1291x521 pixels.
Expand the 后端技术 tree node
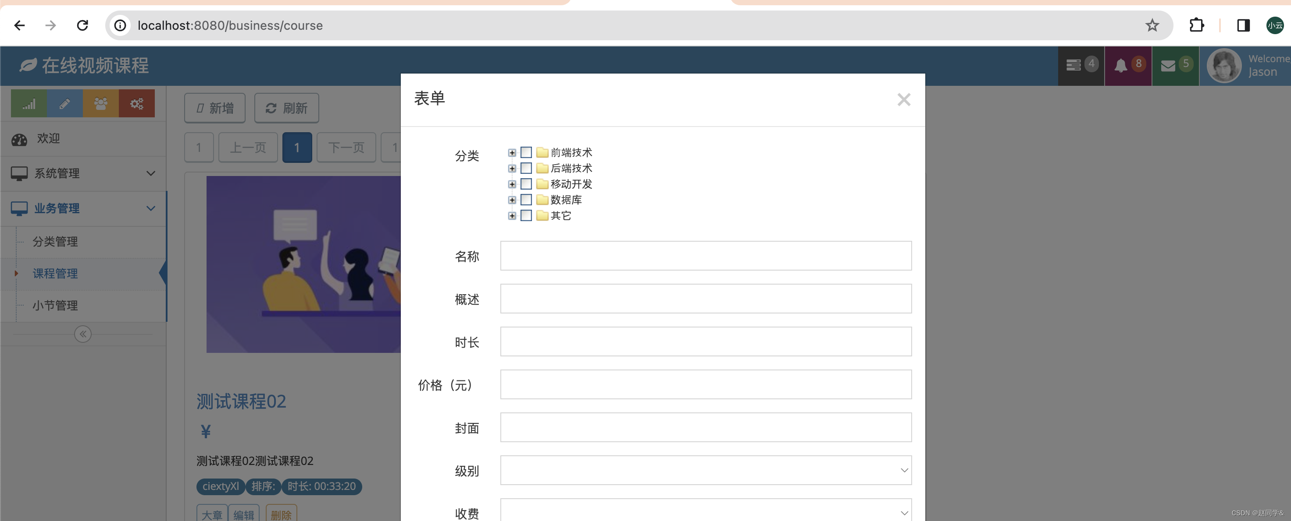pyautogui.click(x=512, y=168)
